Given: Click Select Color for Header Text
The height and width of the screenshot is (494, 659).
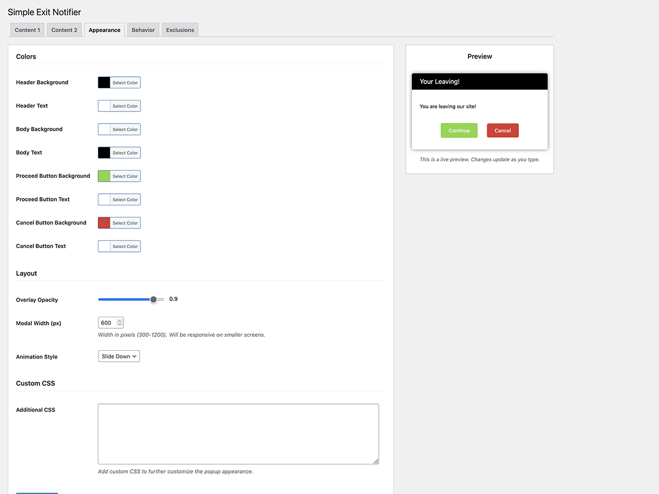Looking at the screenshot, I should pyautogui.click(x=125, y=106).
